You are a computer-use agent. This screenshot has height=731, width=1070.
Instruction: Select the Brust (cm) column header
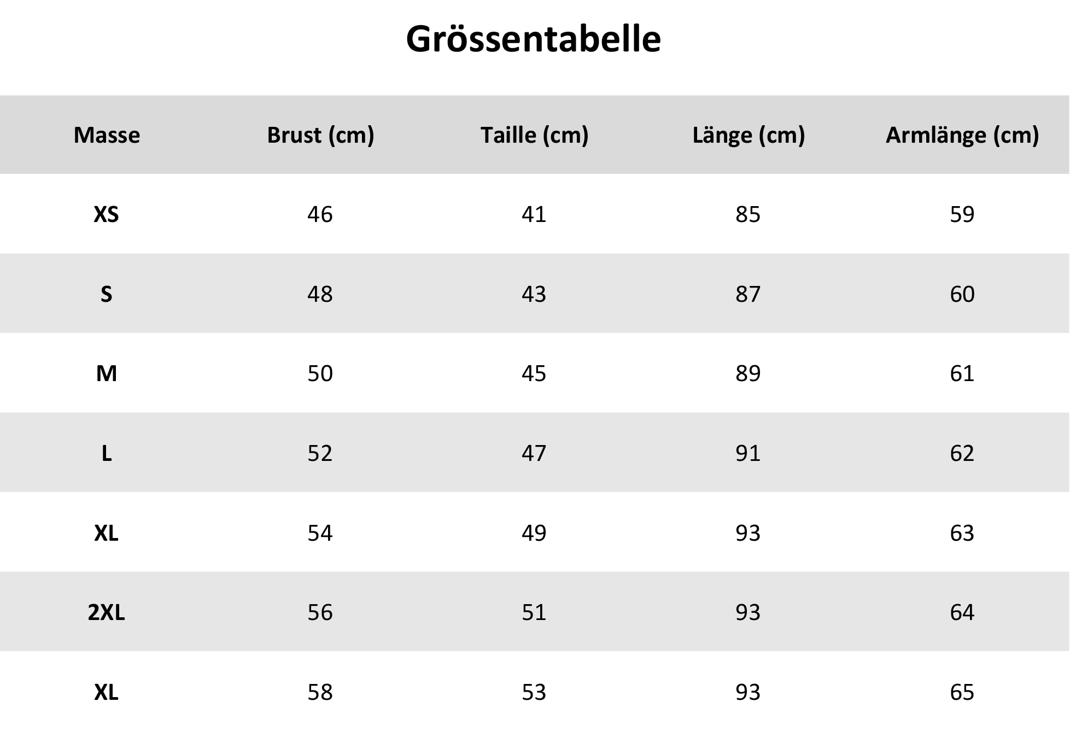(320, 135)
